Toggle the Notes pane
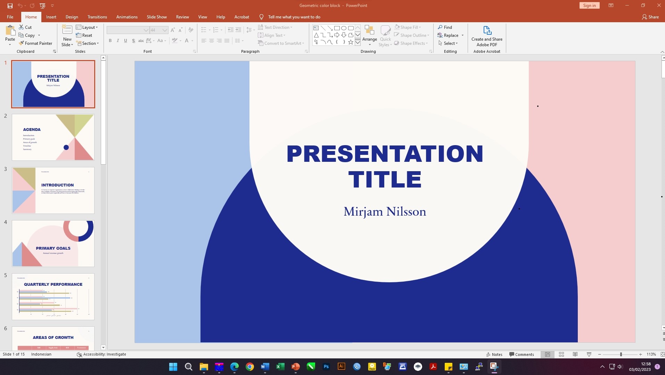 coord(494,354)
